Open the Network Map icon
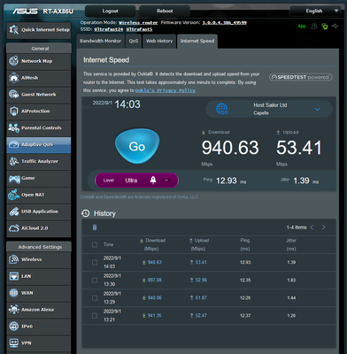The height and width of the screenshot is (354, 347). [13, 61]
